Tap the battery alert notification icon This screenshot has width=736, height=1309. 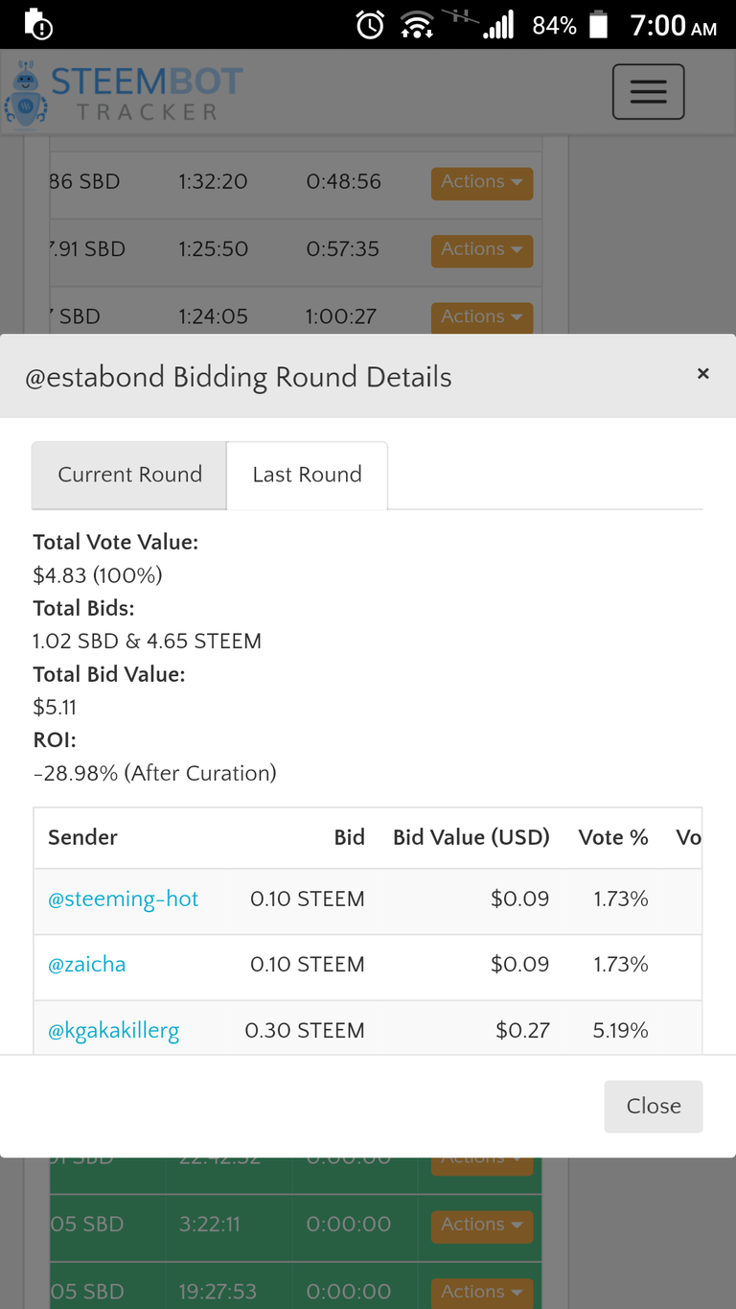click(37, 24)
